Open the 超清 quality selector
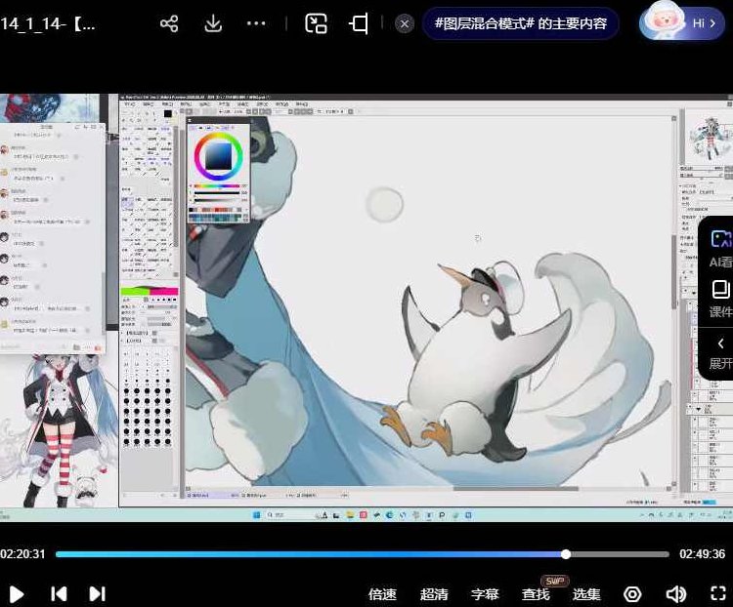This screenshot has width=733, height=607. (434, 593)
